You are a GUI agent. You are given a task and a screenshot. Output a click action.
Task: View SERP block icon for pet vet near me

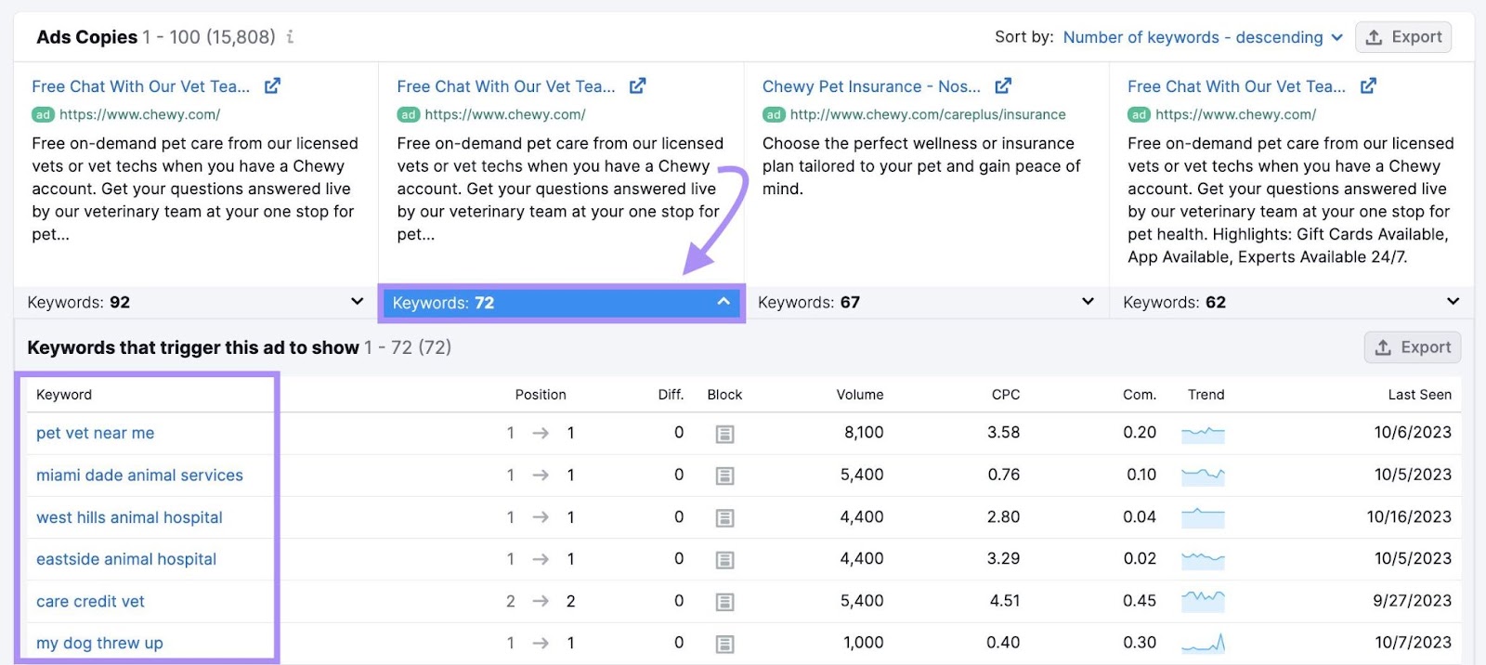[725, 434]
